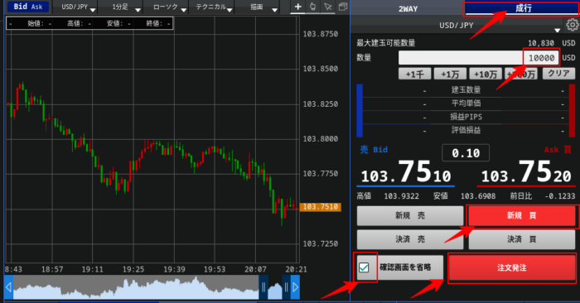Click the +1万 quantity button

pos(450,75)
